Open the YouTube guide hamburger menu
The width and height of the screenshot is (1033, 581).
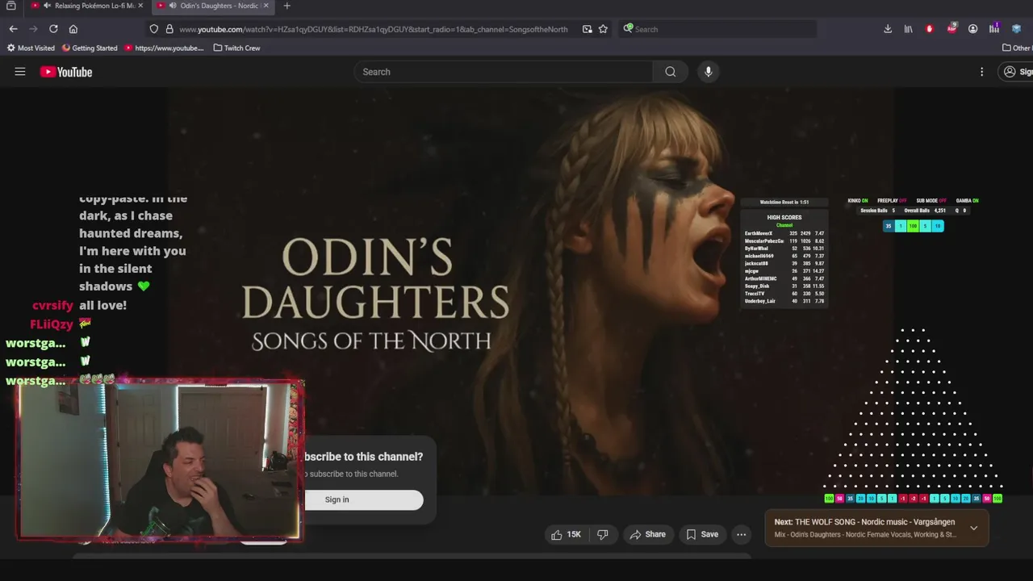20,72
